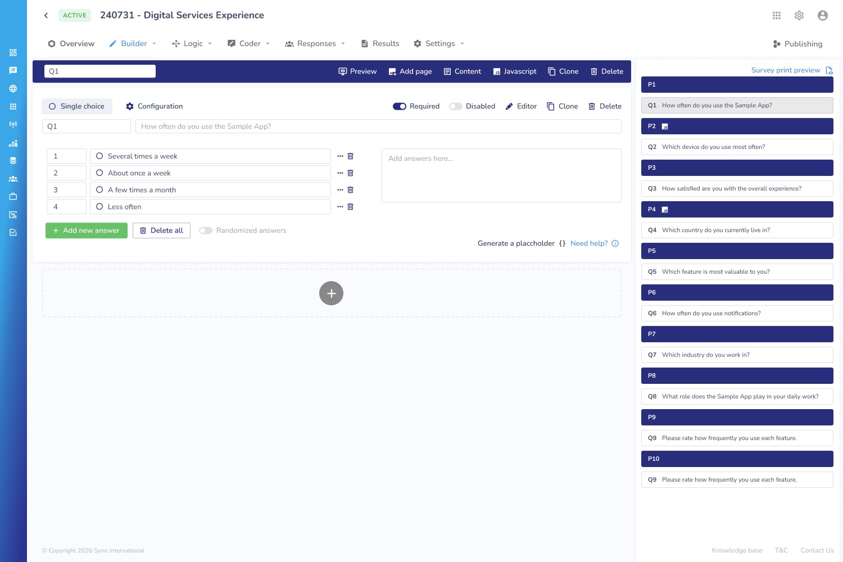Screen dimensions: 843x562
Task: Open the gear settings icon in top-right header
Action: [x=799, y=16]
